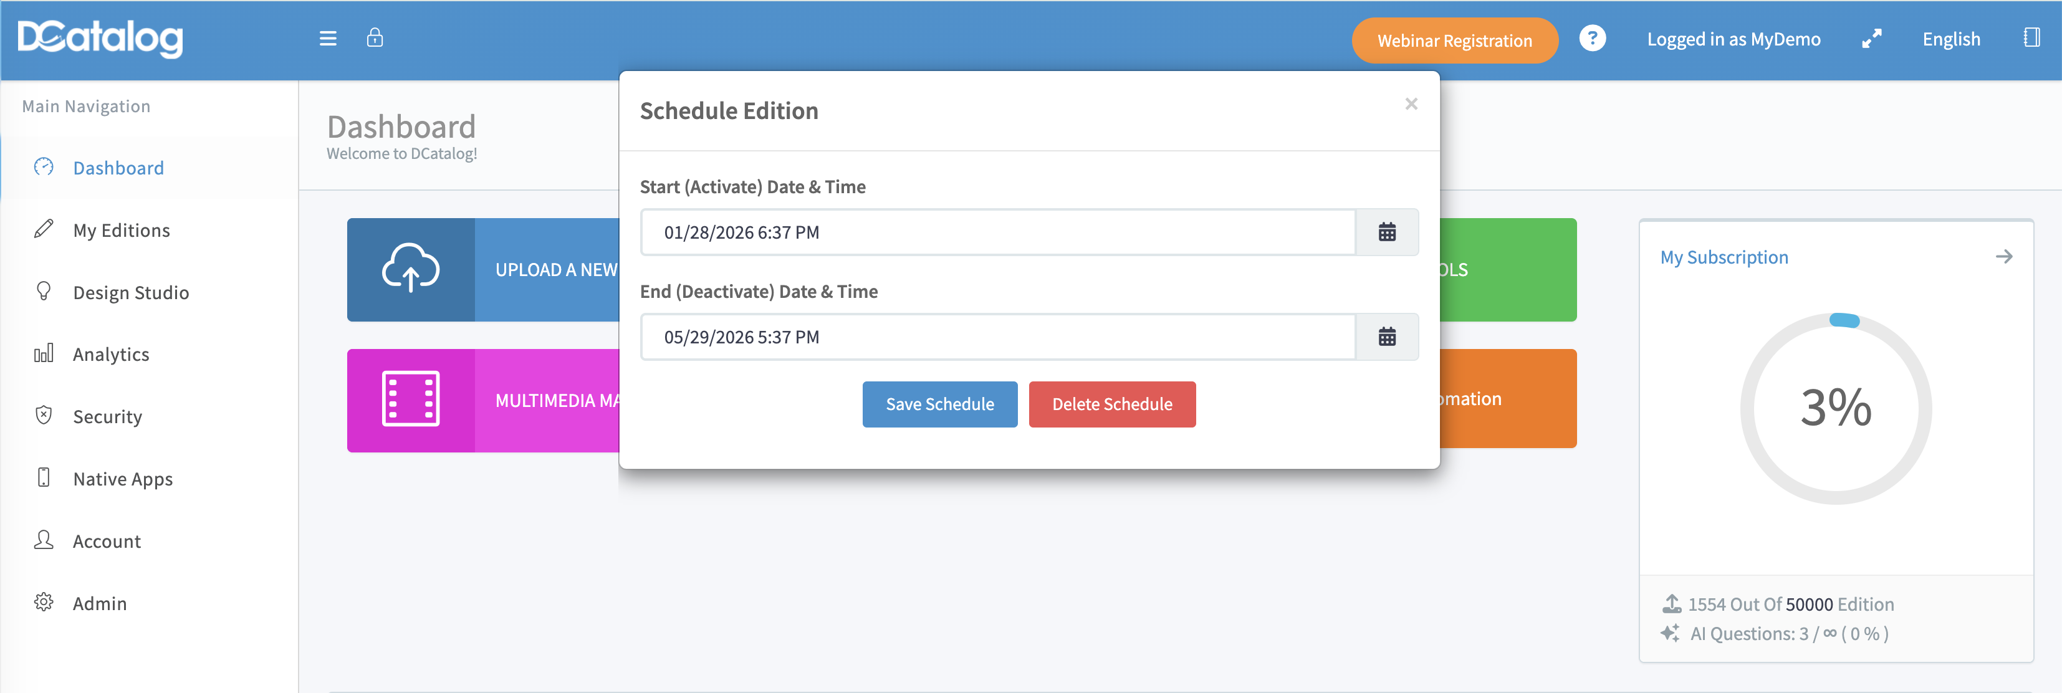Click the End Date & Time field
This screenshot has width=2062, height=693.
click(x=997, y=337)
